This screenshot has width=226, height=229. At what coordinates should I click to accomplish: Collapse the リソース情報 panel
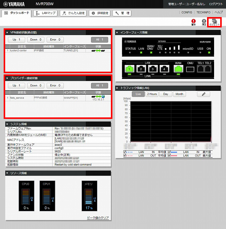(7, 173)
